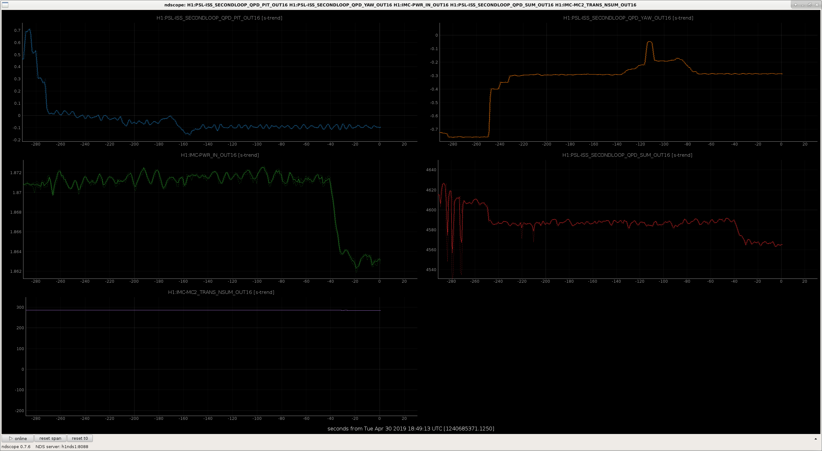The image size is (822, 451).
Task: Click the H1:IMC-PWR_IN_OUT16 plot title
Action: click(220, 155)
